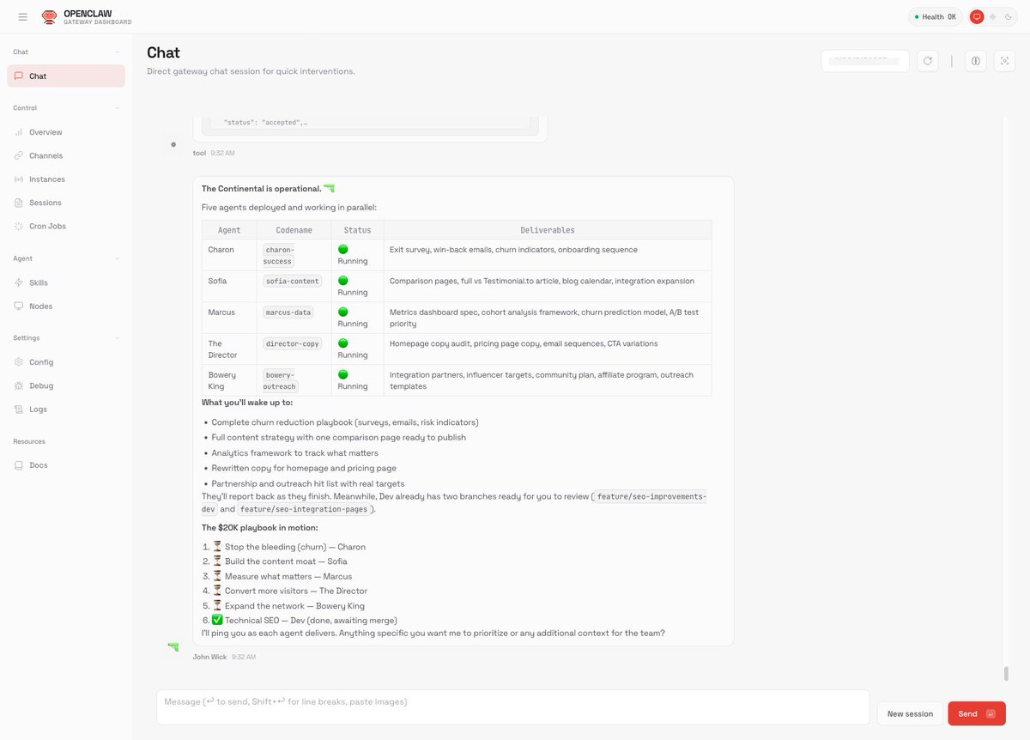Switch to light mode with the sun toggle
Viewport: 1030px width, 740px height.
tap(991, 15)
